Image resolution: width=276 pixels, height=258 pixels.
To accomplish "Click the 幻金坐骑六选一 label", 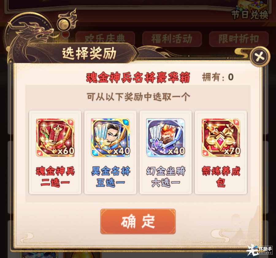I will point(166,177).
